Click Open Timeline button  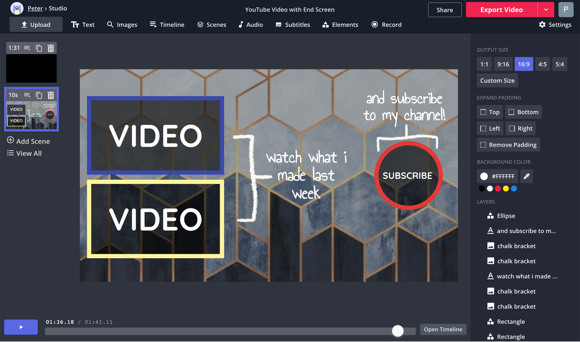[x=443, y=330]
